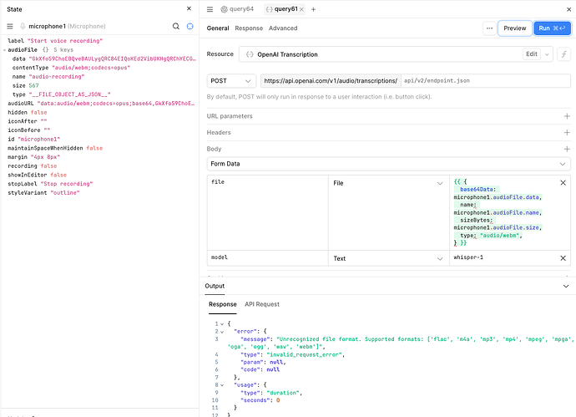Screen dimensions: 576x417
Task: Switch to the API Request tab
Action: [262, 304]
